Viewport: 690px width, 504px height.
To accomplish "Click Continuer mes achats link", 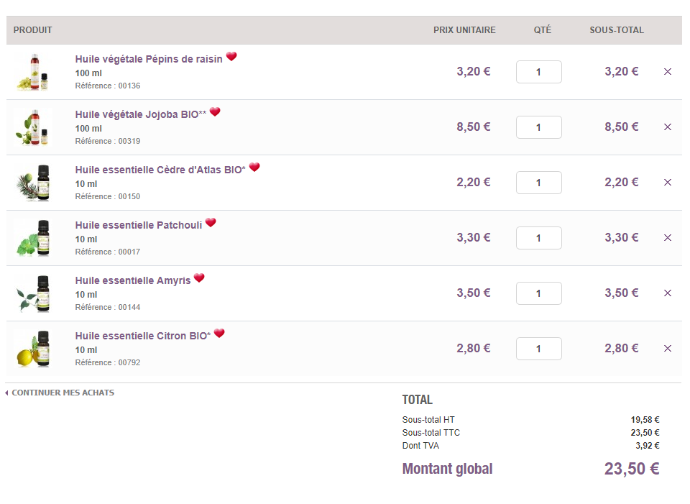I will [63, 393].
